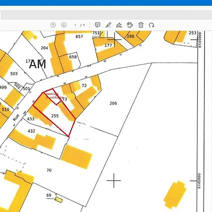Go to the previous page with the up arrow

[x=53, y=25]
